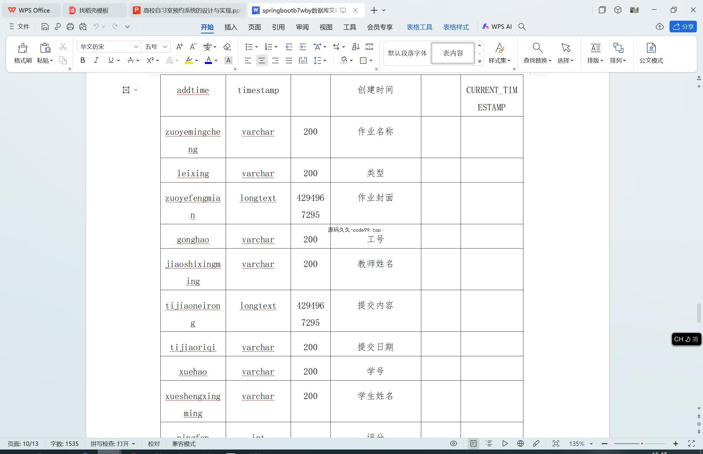Click the Reading view eye icon in status bar
Screen dimensions: 703x454
(454, 444)
